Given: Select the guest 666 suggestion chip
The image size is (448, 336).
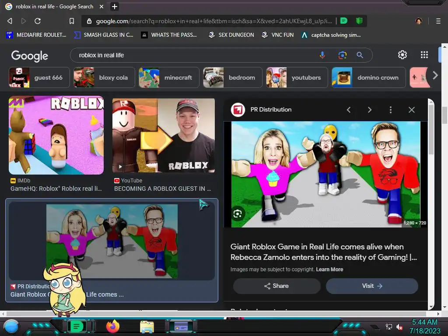Looking at the screenshot, I should 39,77.
